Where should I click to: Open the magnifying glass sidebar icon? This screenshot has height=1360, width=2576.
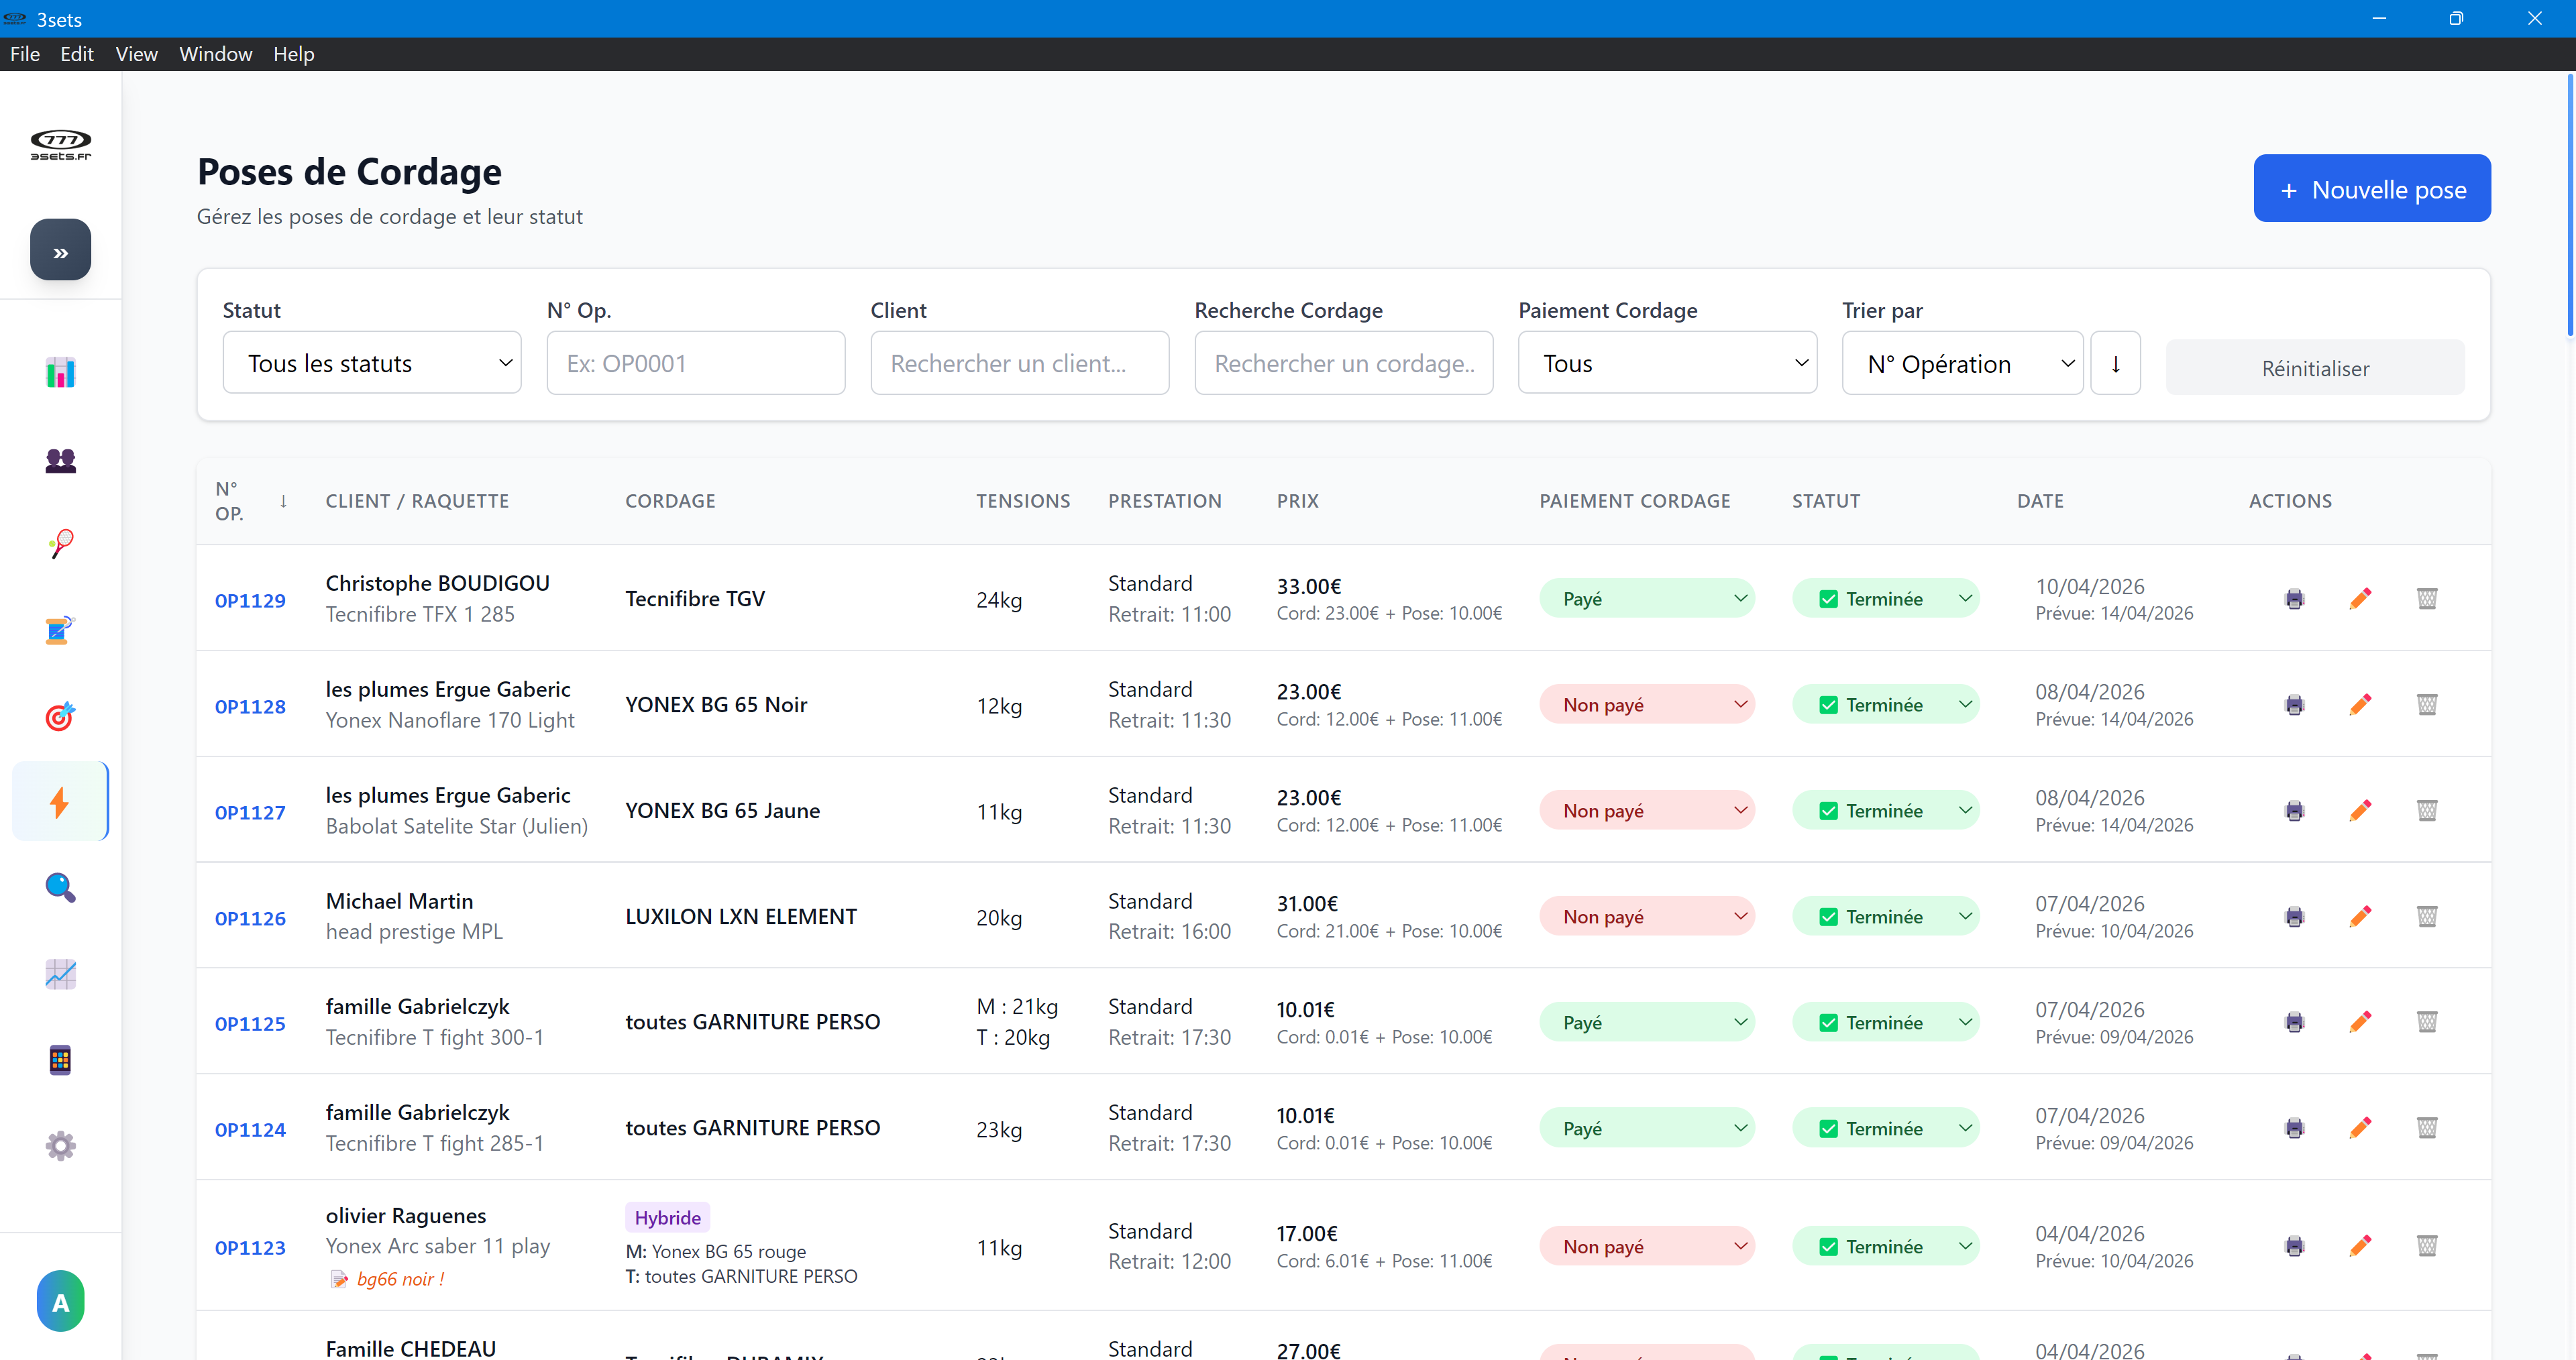60,887
